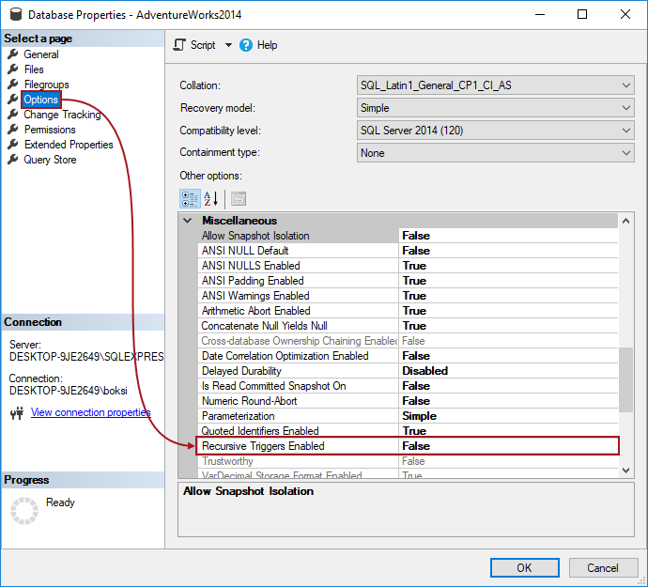Sort options alphabetically with A-Z icon
Viewport: 648px width, 587px height.
[210, 199]
